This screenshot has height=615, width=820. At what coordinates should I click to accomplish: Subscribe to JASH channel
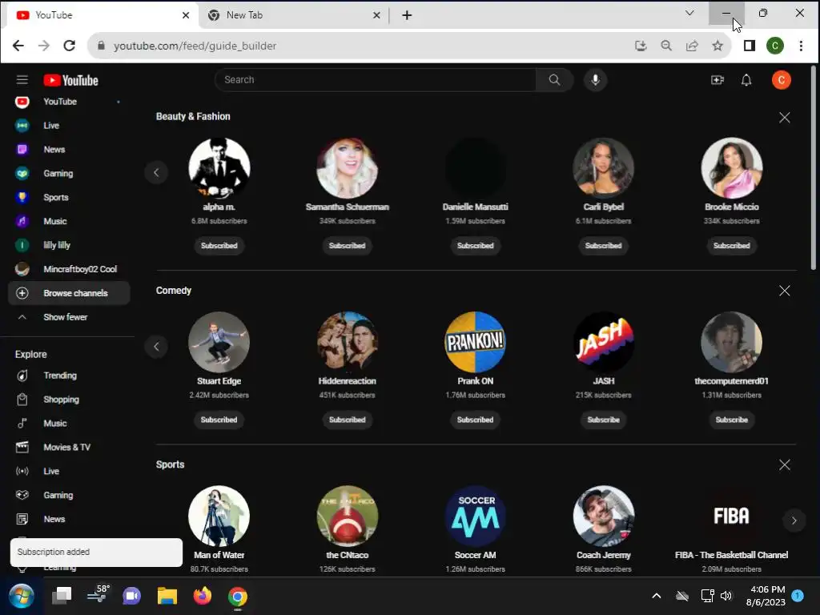tap(604, 420)
